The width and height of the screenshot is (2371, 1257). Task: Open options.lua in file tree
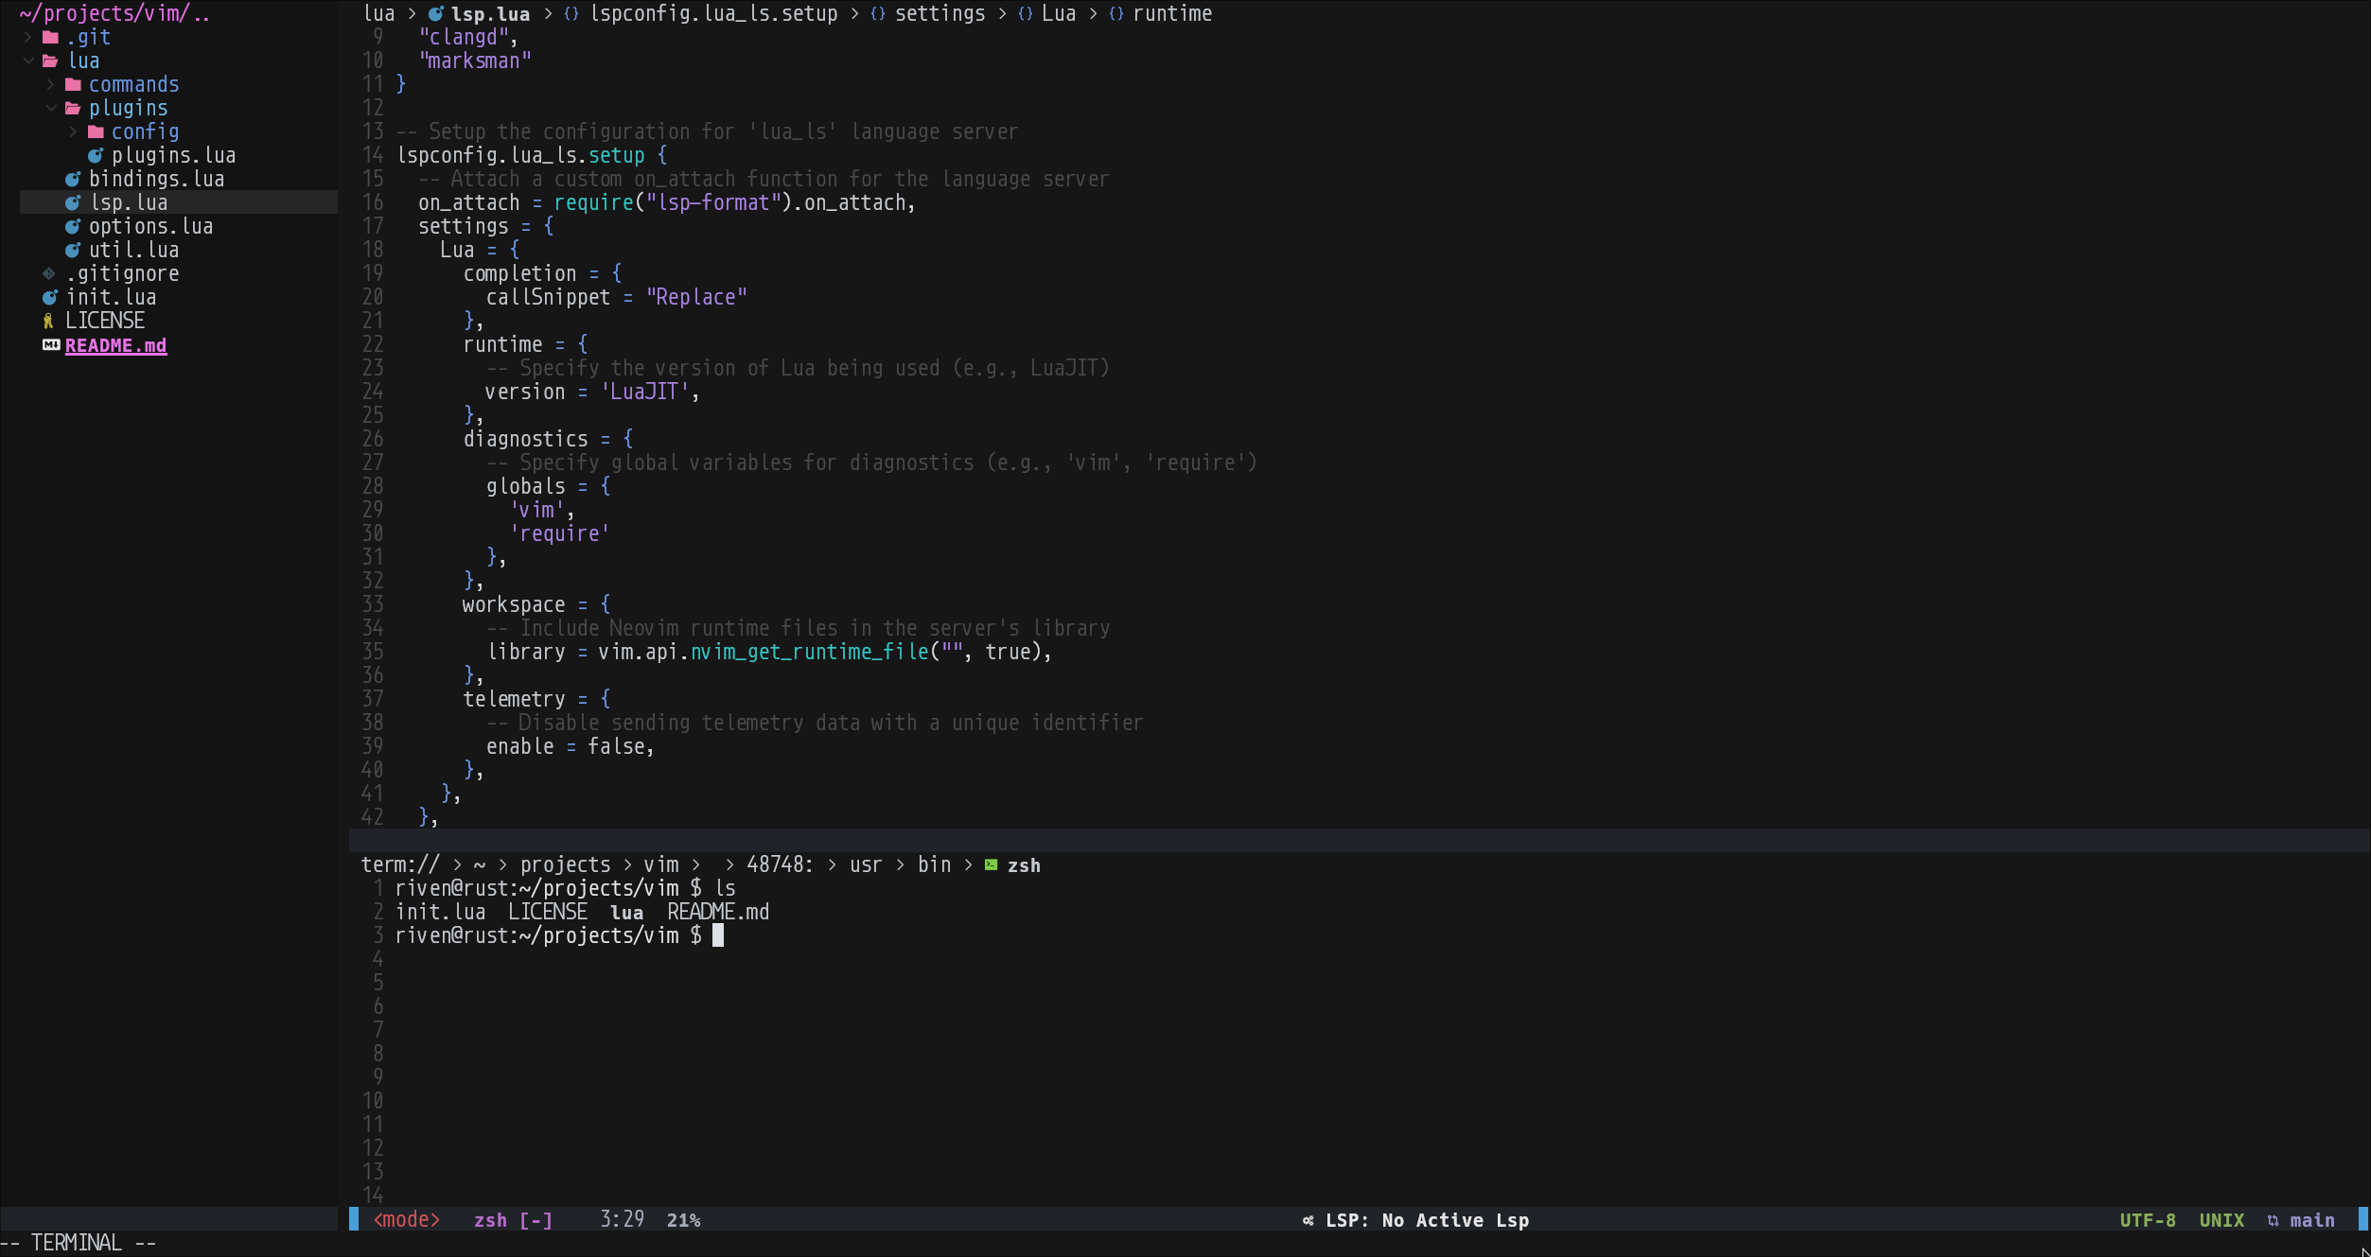150,226
